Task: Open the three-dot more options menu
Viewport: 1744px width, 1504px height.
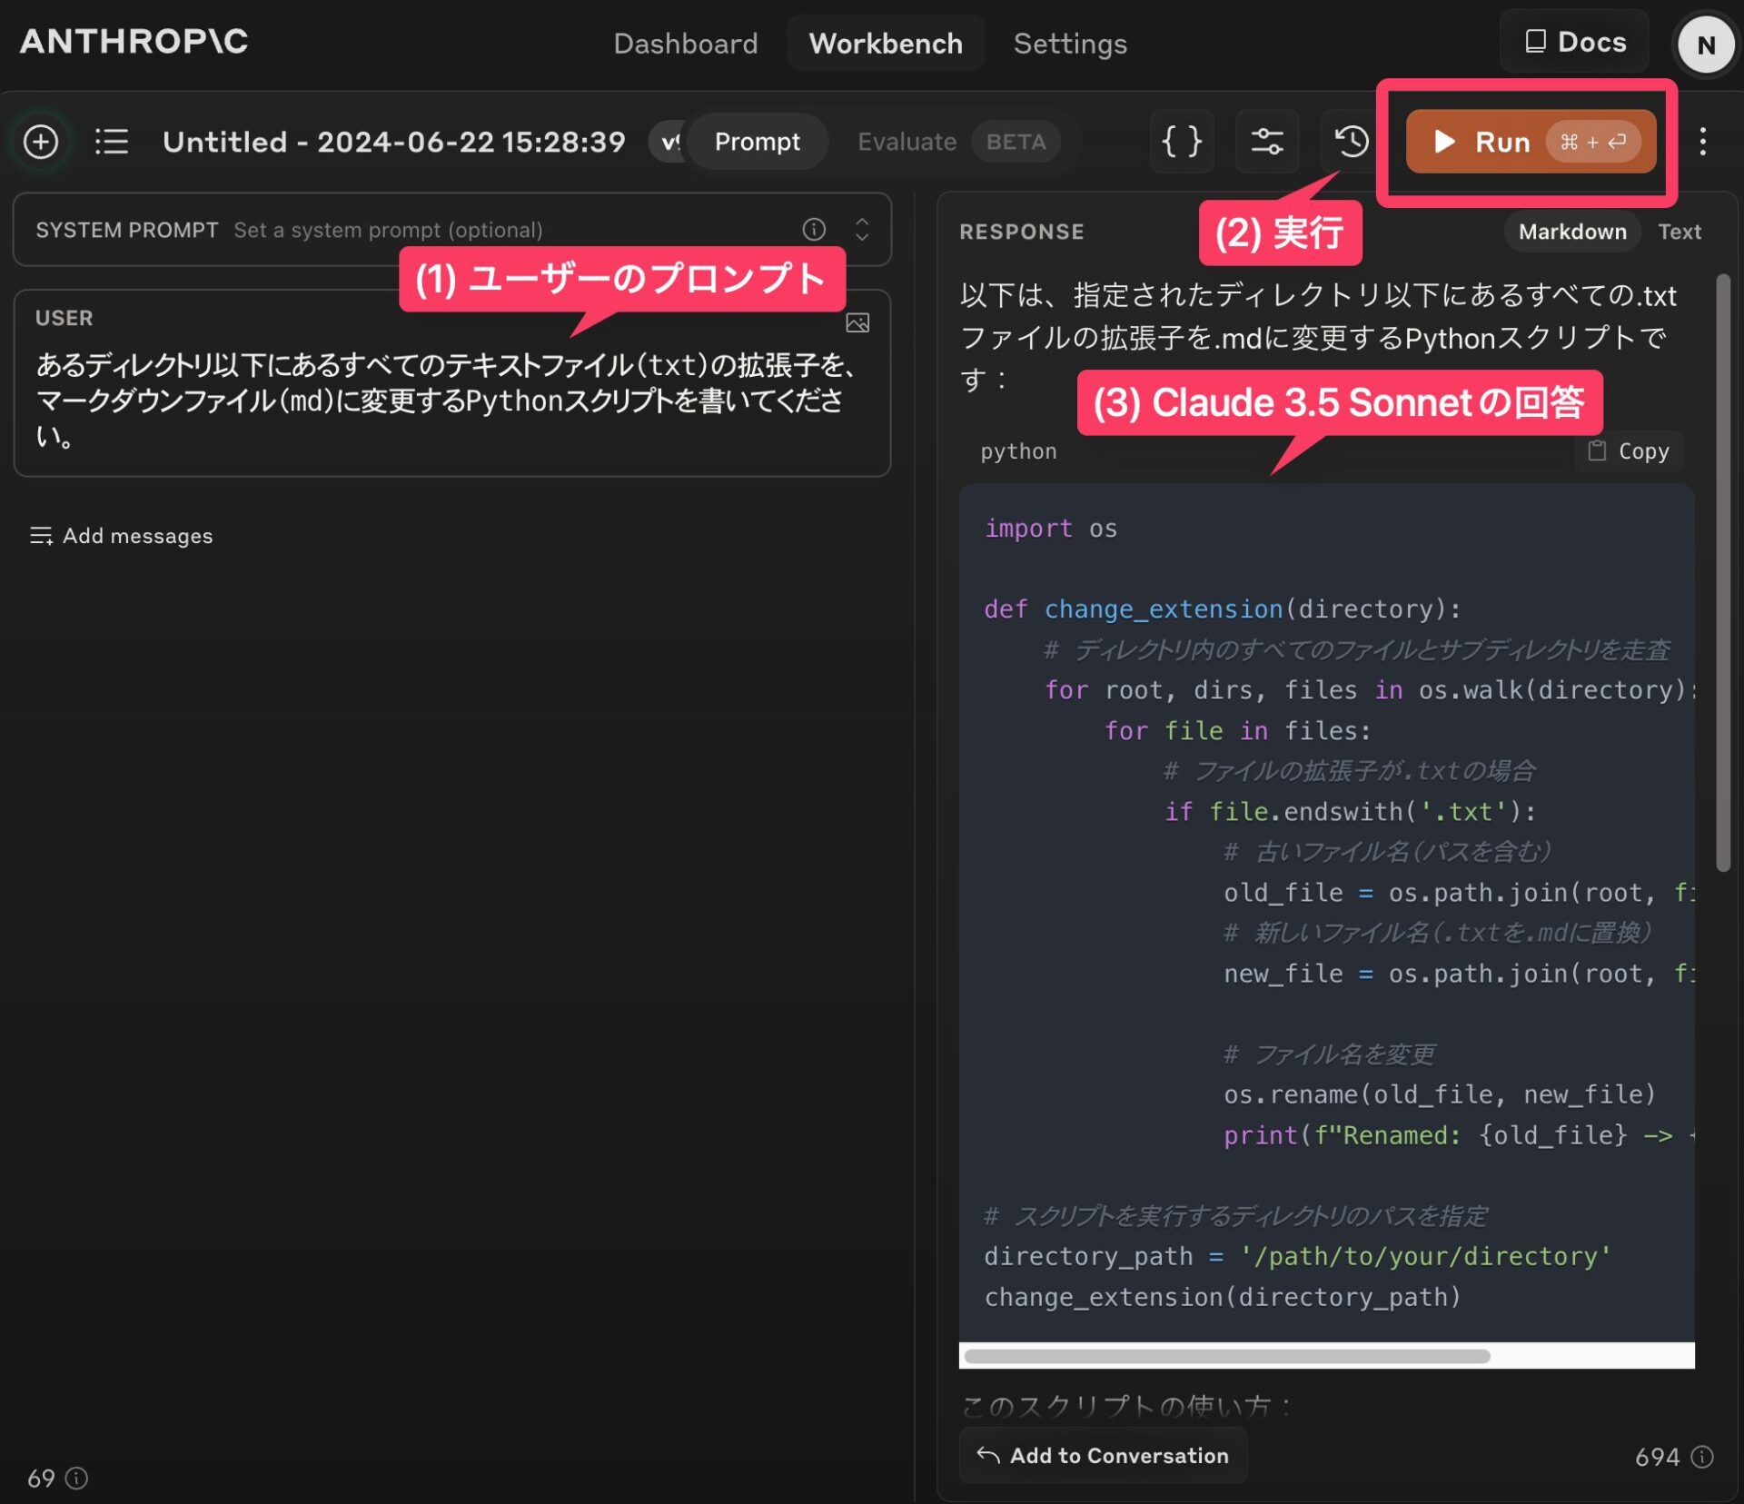Action: [1703, 142]
